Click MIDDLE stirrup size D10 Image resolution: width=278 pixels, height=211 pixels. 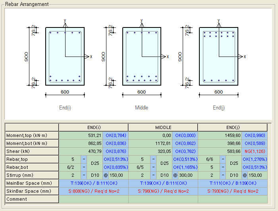[164, 175]
